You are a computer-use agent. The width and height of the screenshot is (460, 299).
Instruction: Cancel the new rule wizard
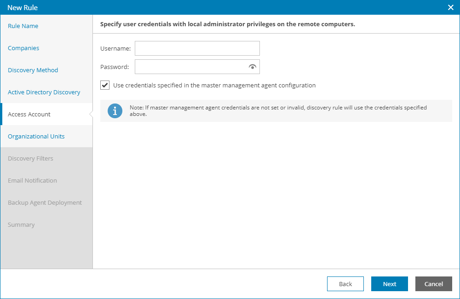click(x=433, y=284)
